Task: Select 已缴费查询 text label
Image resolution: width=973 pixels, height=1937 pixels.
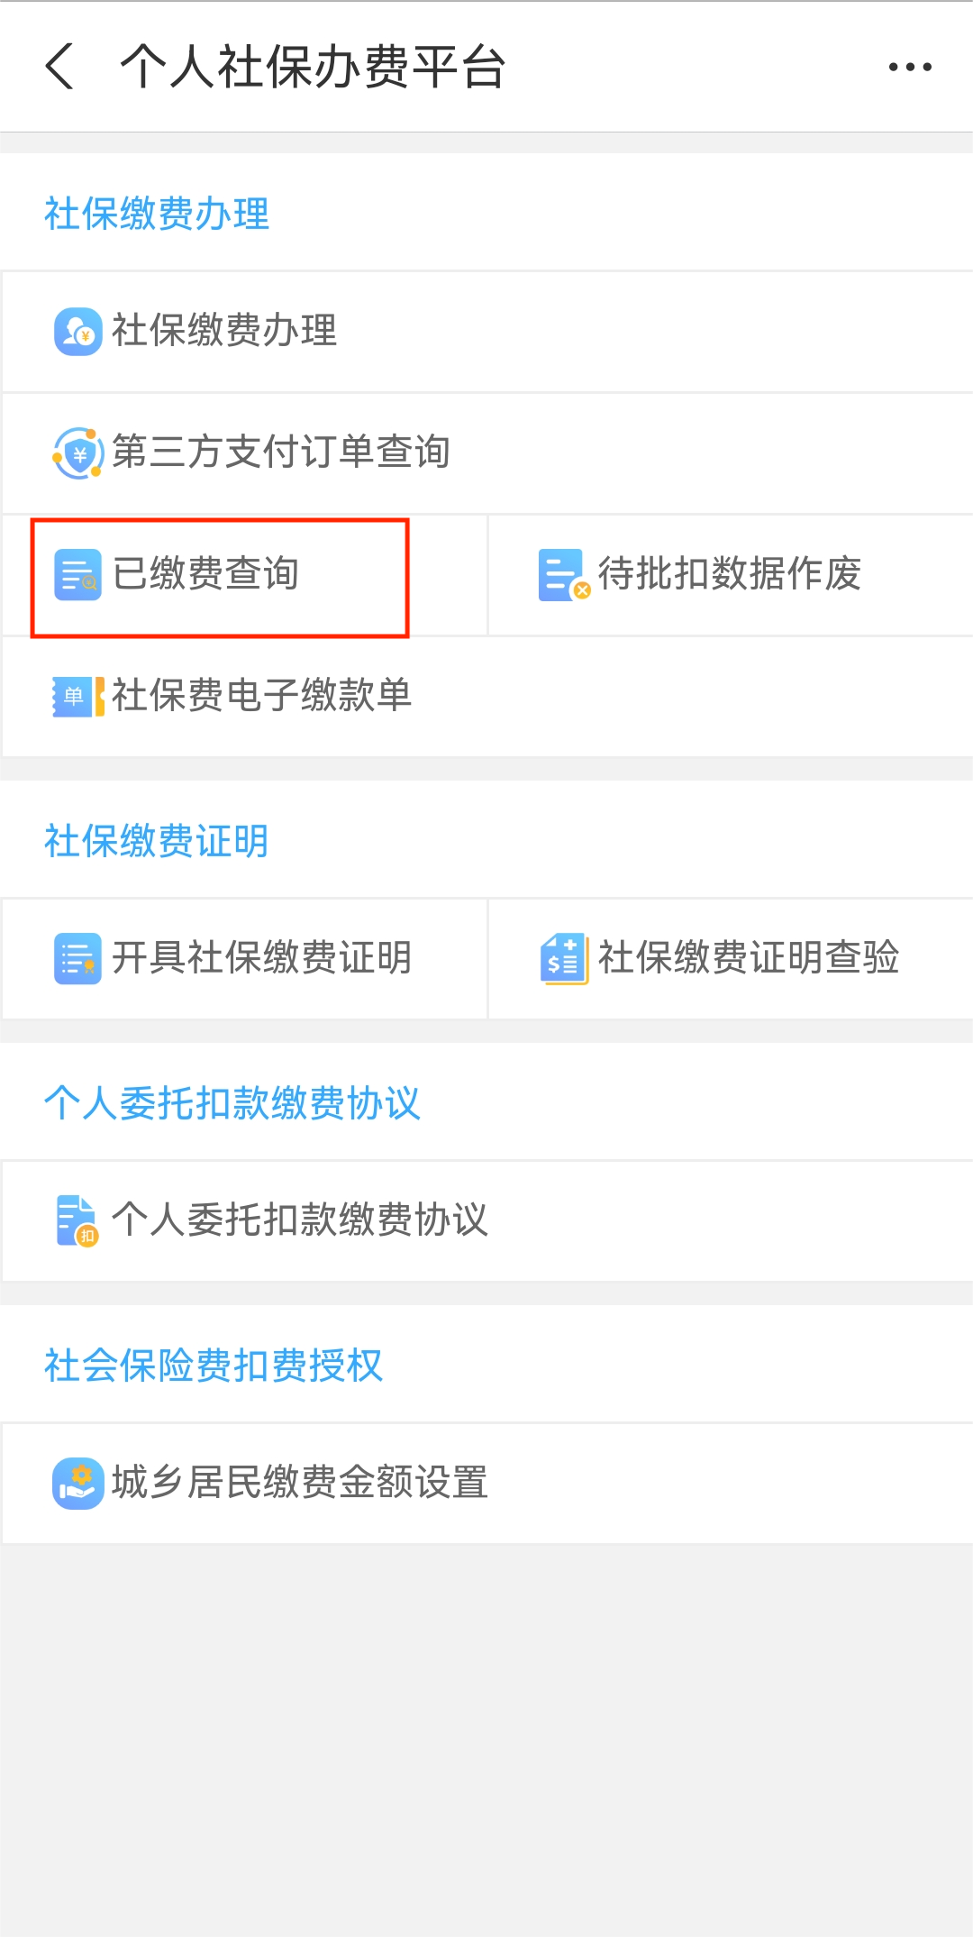Action: (206, 573)
